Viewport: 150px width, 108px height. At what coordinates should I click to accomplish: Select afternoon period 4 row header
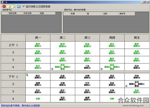[13, 99]
